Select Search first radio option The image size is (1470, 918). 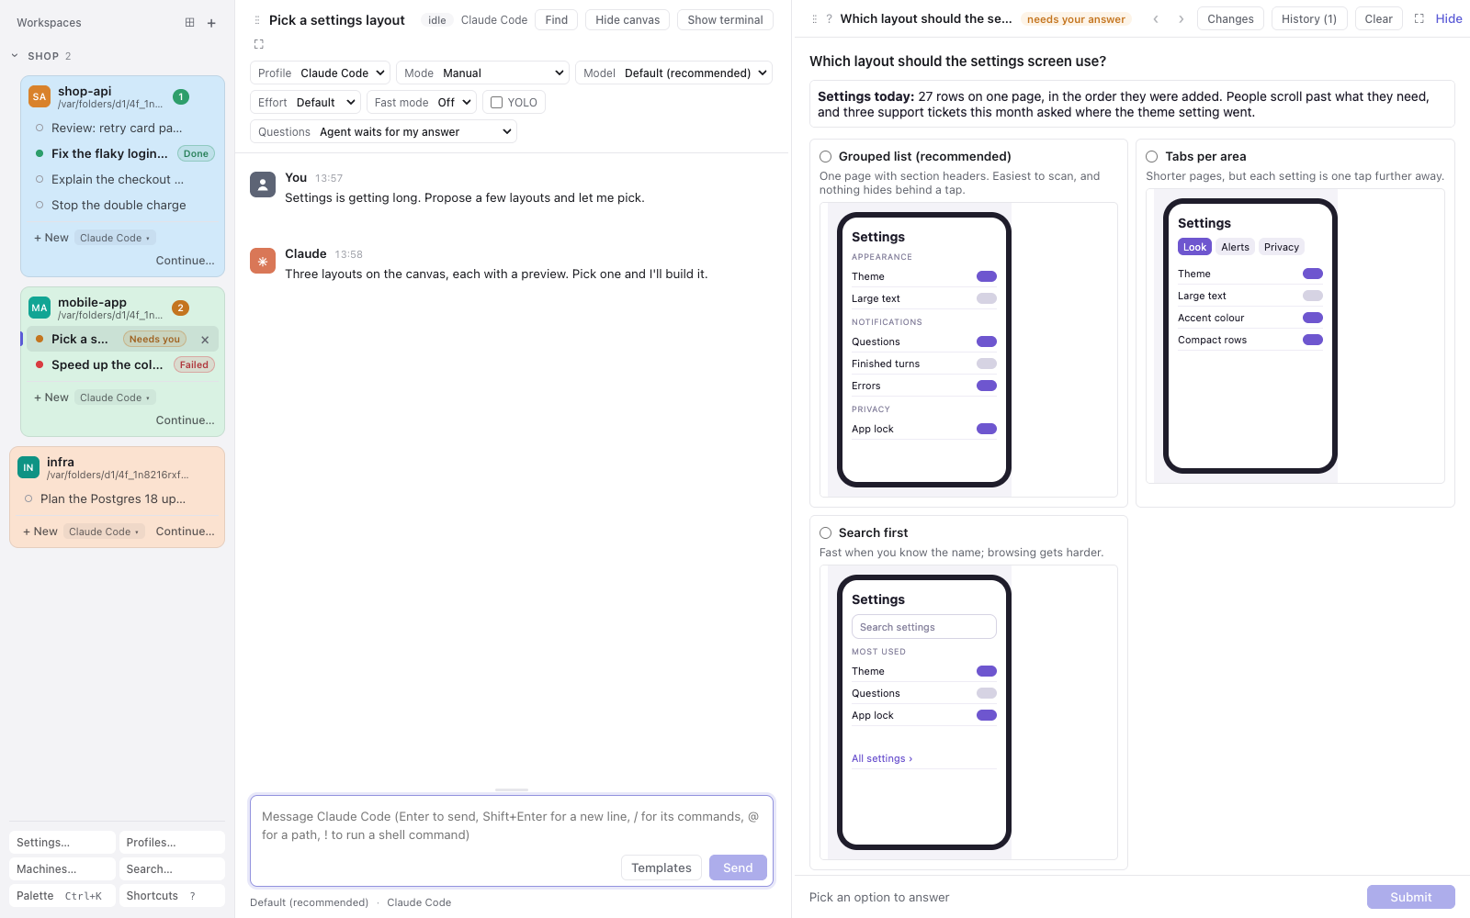coord(826,533)
